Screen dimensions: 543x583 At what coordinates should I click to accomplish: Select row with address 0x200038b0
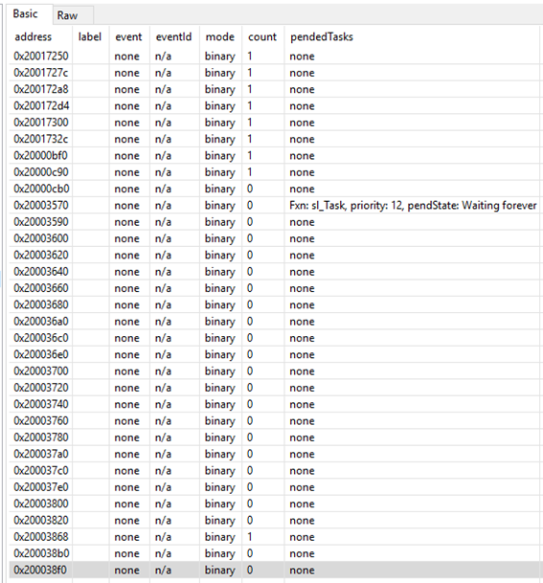275,553
